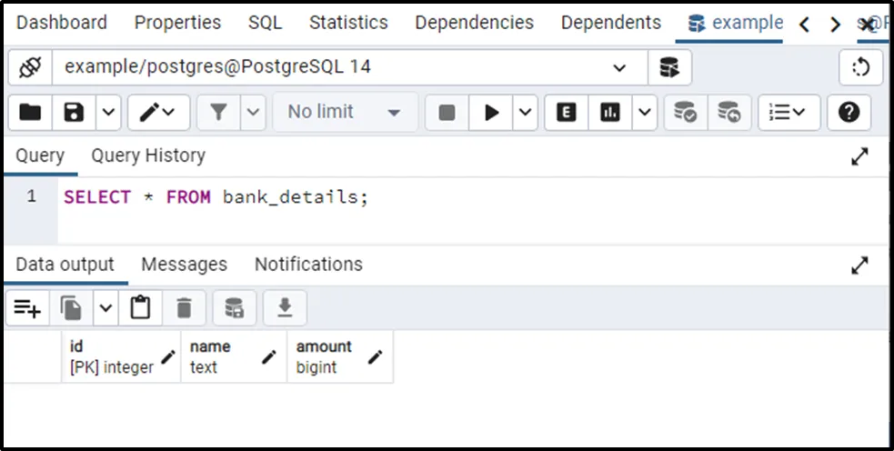This screenshot has width=894, height=451.
Task: Expand the connection selector example/postgres@PostgreSQL 14
Action: [619, 67]
